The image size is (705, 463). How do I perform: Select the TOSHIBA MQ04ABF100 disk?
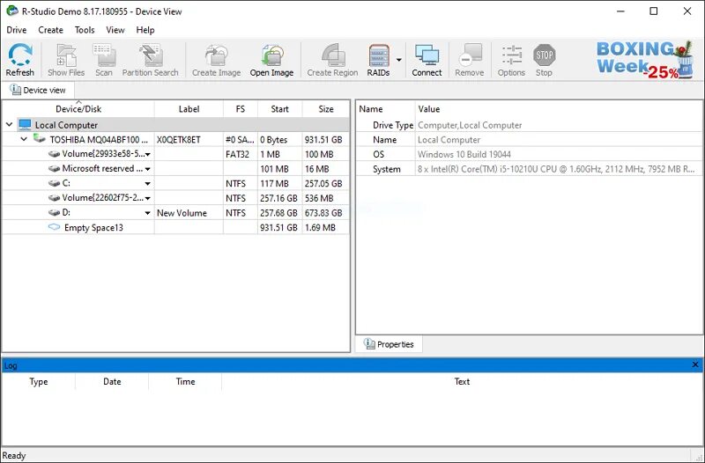click(175, 140)
